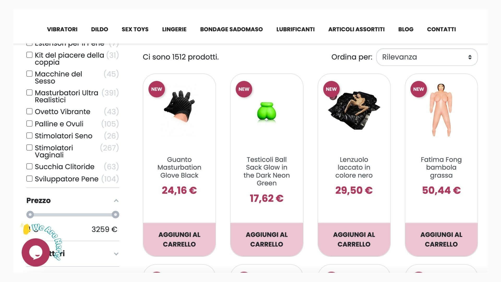
Task: Click the We Are Here waving hand icon
Action: 26,229
